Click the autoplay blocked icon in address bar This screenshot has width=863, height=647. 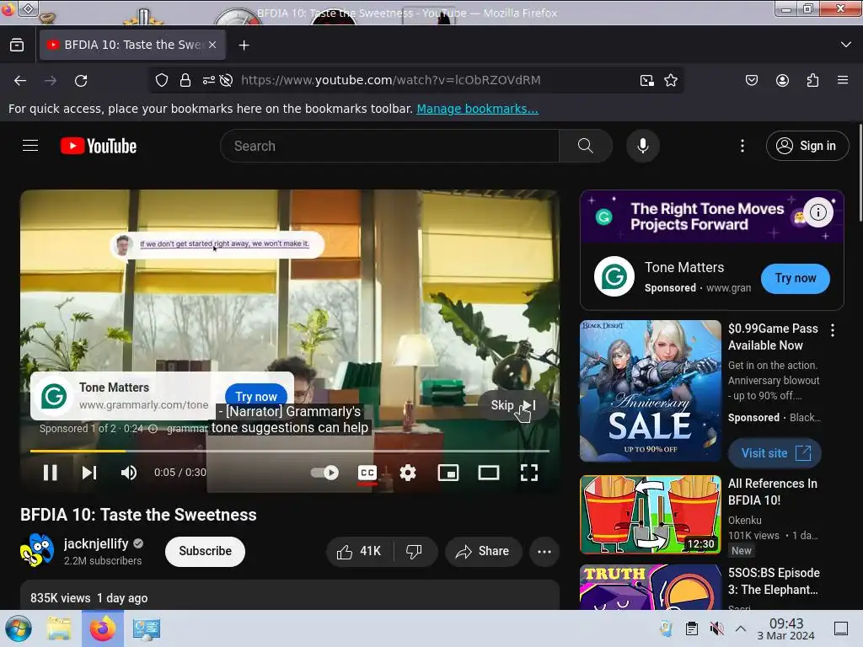click(226, 80)
